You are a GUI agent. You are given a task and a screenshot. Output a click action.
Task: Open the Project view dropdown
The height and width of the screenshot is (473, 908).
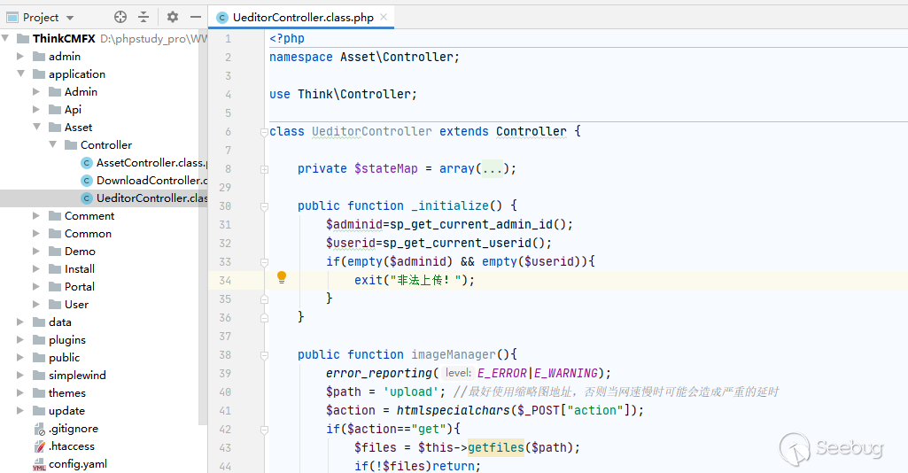tap(70, 18)
